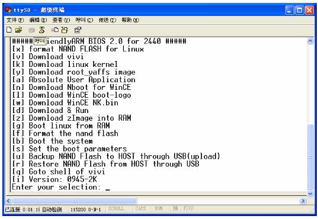Click the '[z] Download zImage into RAM' line
The height and width of the screenshot is (219, 318).
[x=72, y=118]
